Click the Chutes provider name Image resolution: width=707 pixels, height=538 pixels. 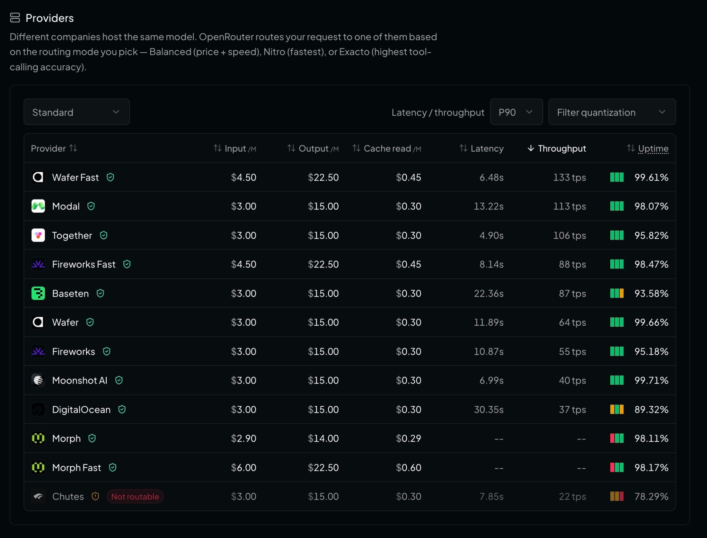coord(68,496)
